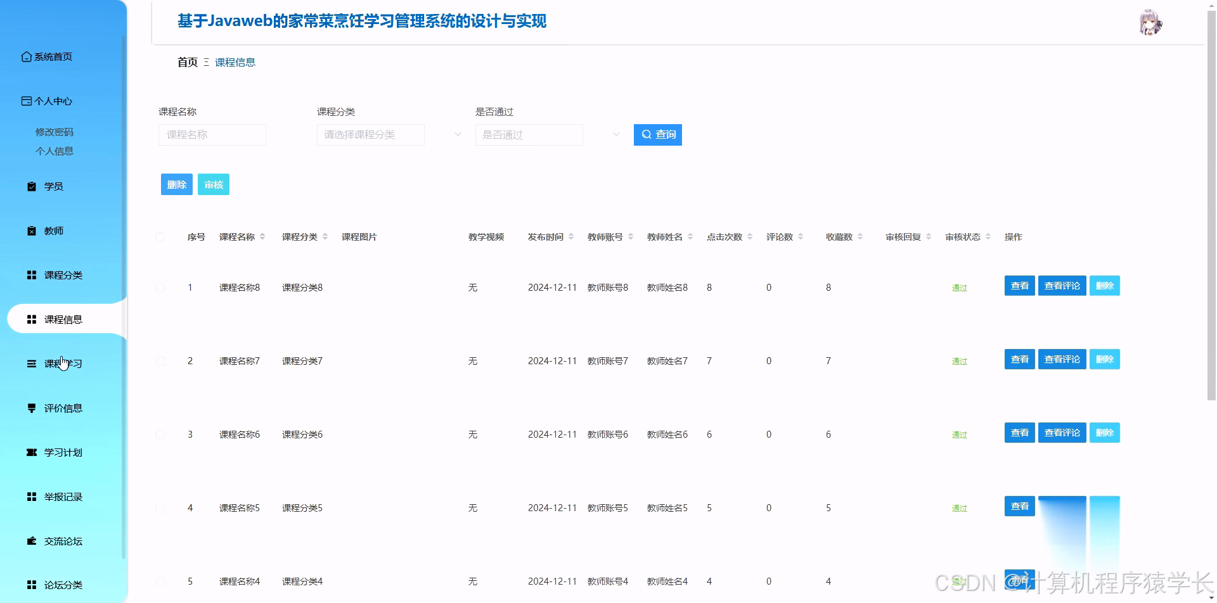
Task: Click inside the 课程名称 input field
Action: click(x=212, y=134)
